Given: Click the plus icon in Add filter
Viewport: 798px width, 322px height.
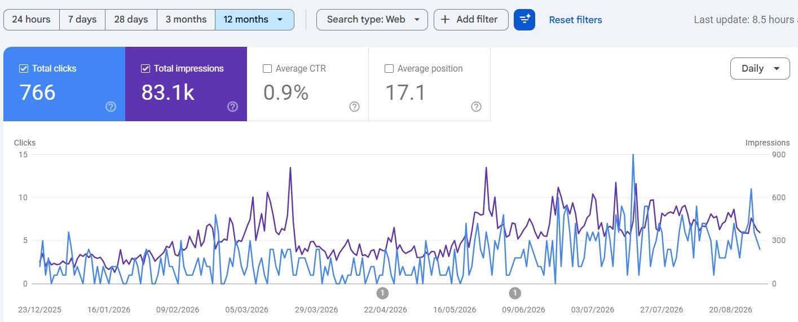Looking at the screenshot, I should click(446, 20).
